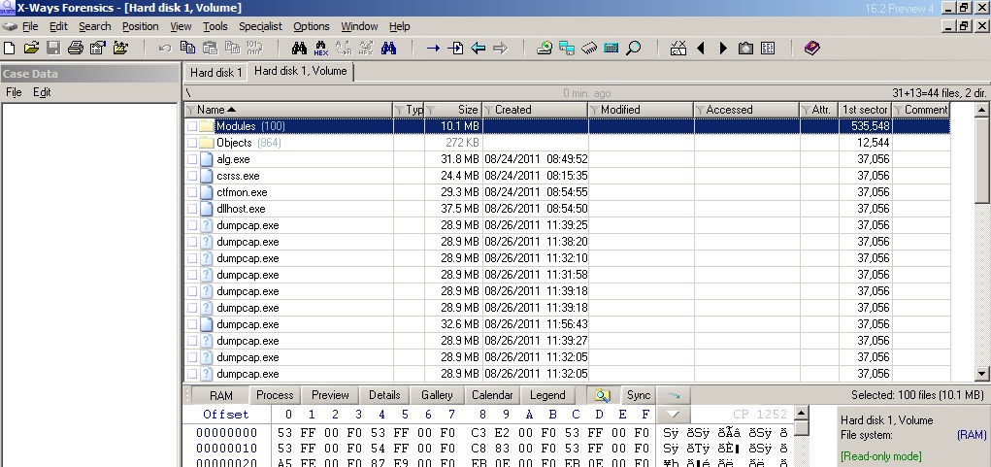Screen dimensions: 991x467
Task: Go to offset with blue arrow icon
Action: pyautogui.click(x=433, y=48)
